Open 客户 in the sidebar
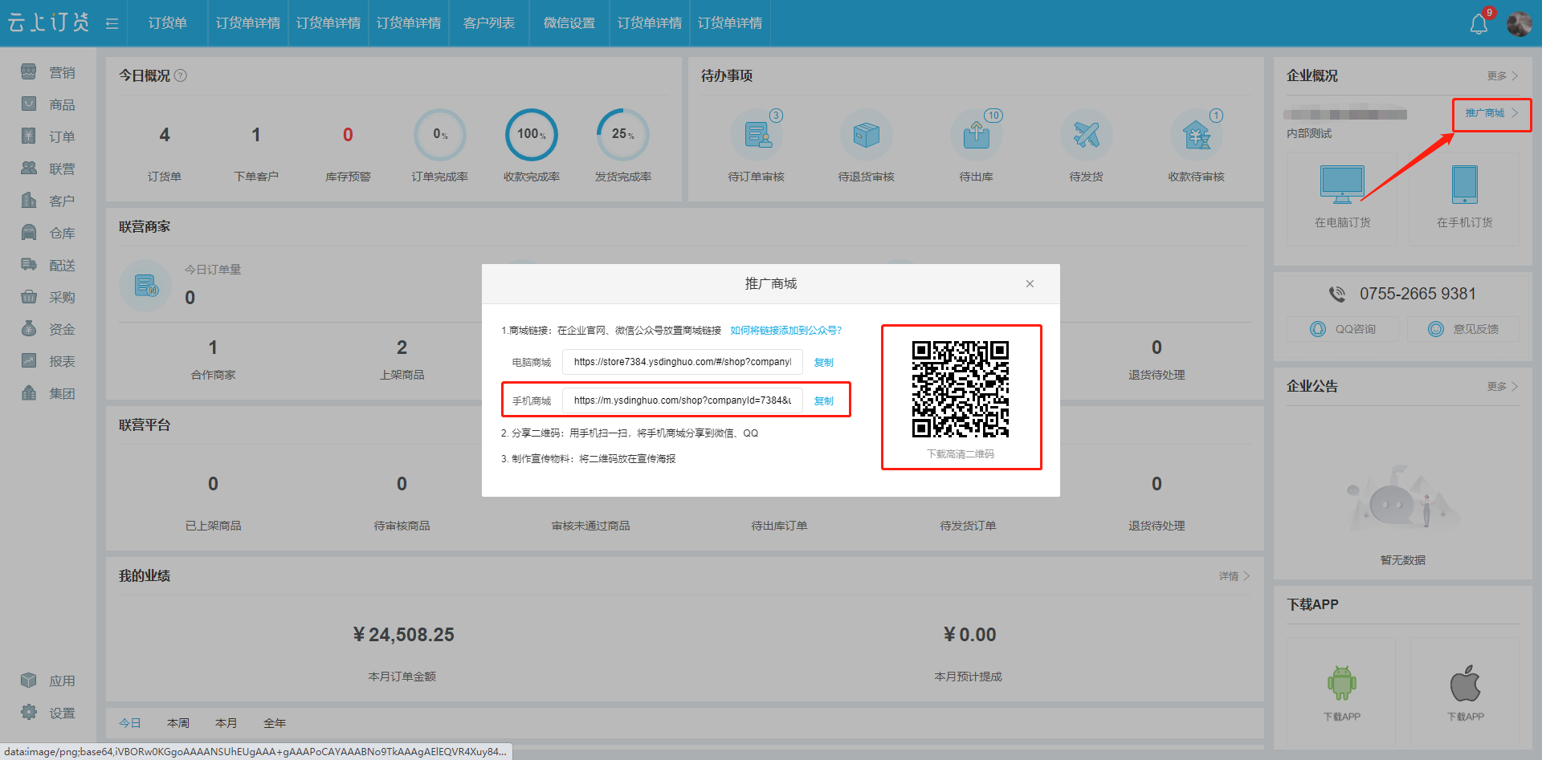 (x=48, y=201)
